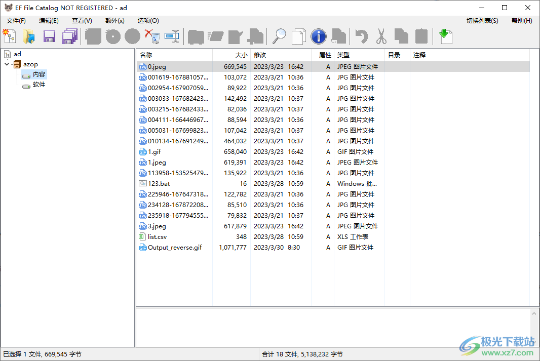Click the magnifying glass search icon

pos(279,36)
